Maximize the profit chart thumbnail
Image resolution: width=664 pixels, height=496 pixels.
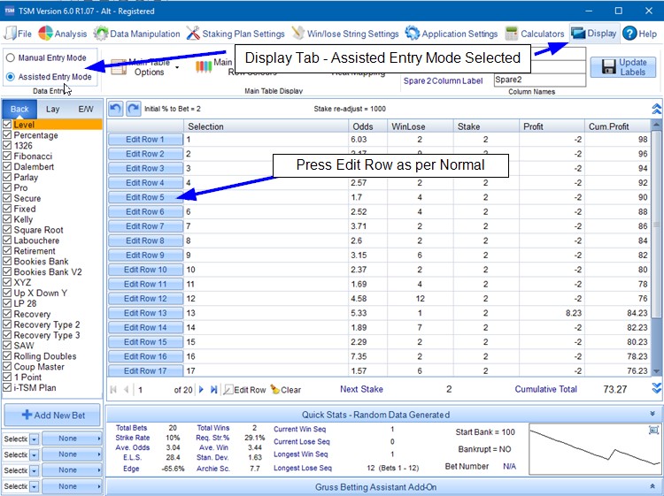(653, 430)
